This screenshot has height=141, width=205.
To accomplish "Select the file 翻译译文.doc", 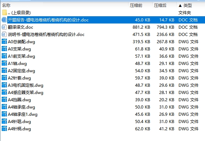I will click(x=21, y=27).
